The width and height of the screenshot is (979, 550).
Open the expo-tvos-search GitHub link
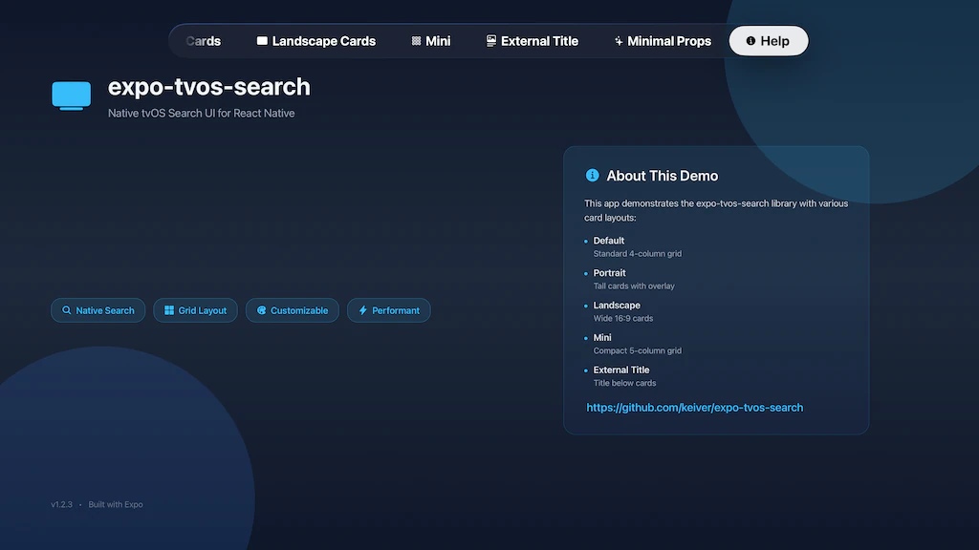pos(695,407)
